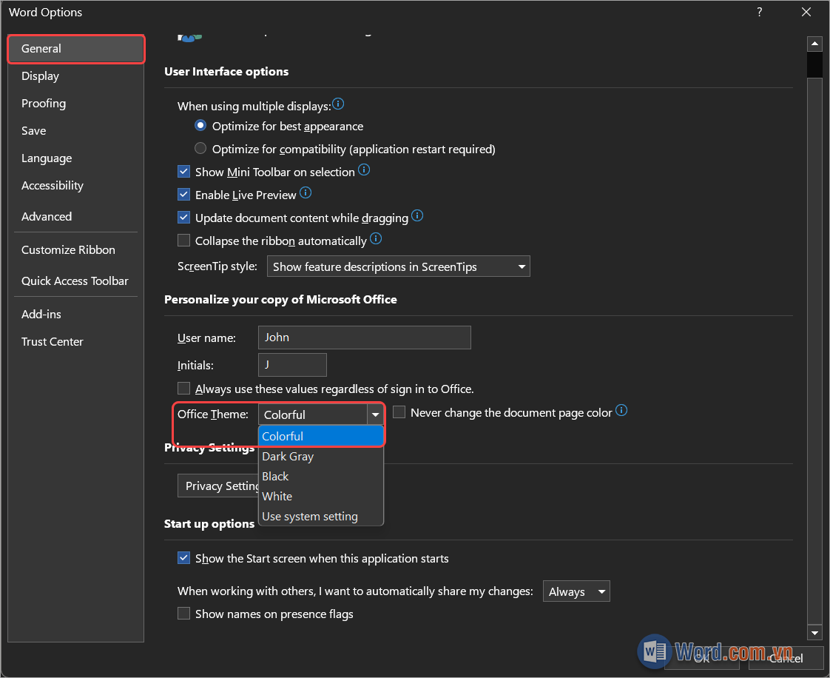Switch to the Display category
The height and width of the screenshot is (678, 830).
[x=76, y=76]
